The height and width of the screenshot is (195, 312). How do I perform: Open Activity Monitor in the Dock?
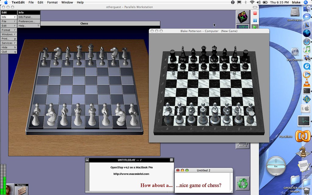[304, 121]
